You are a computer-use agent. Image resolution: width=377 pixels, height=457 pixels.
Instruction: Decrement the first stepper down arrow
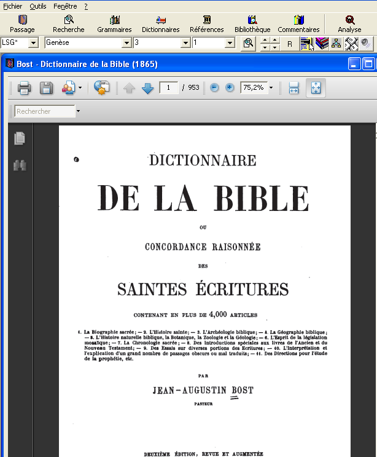point(265,47)
